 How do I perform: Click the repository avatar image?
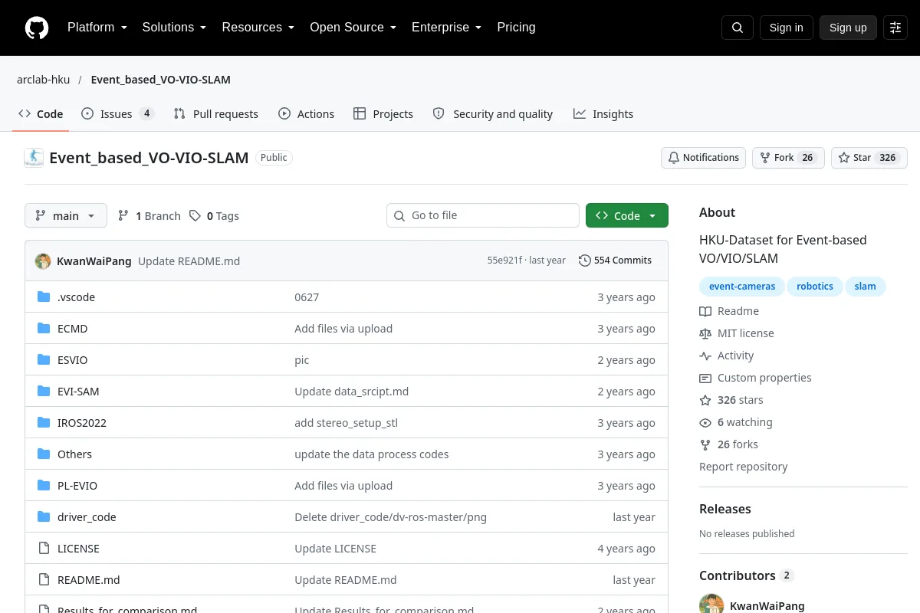coord(34,158)
